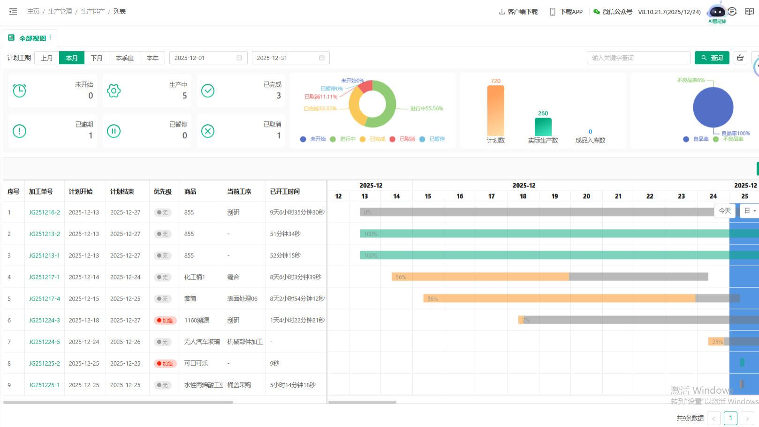Click the 86% orange progress bar
This screenshot has height=427, width=759.
(559, 299)
